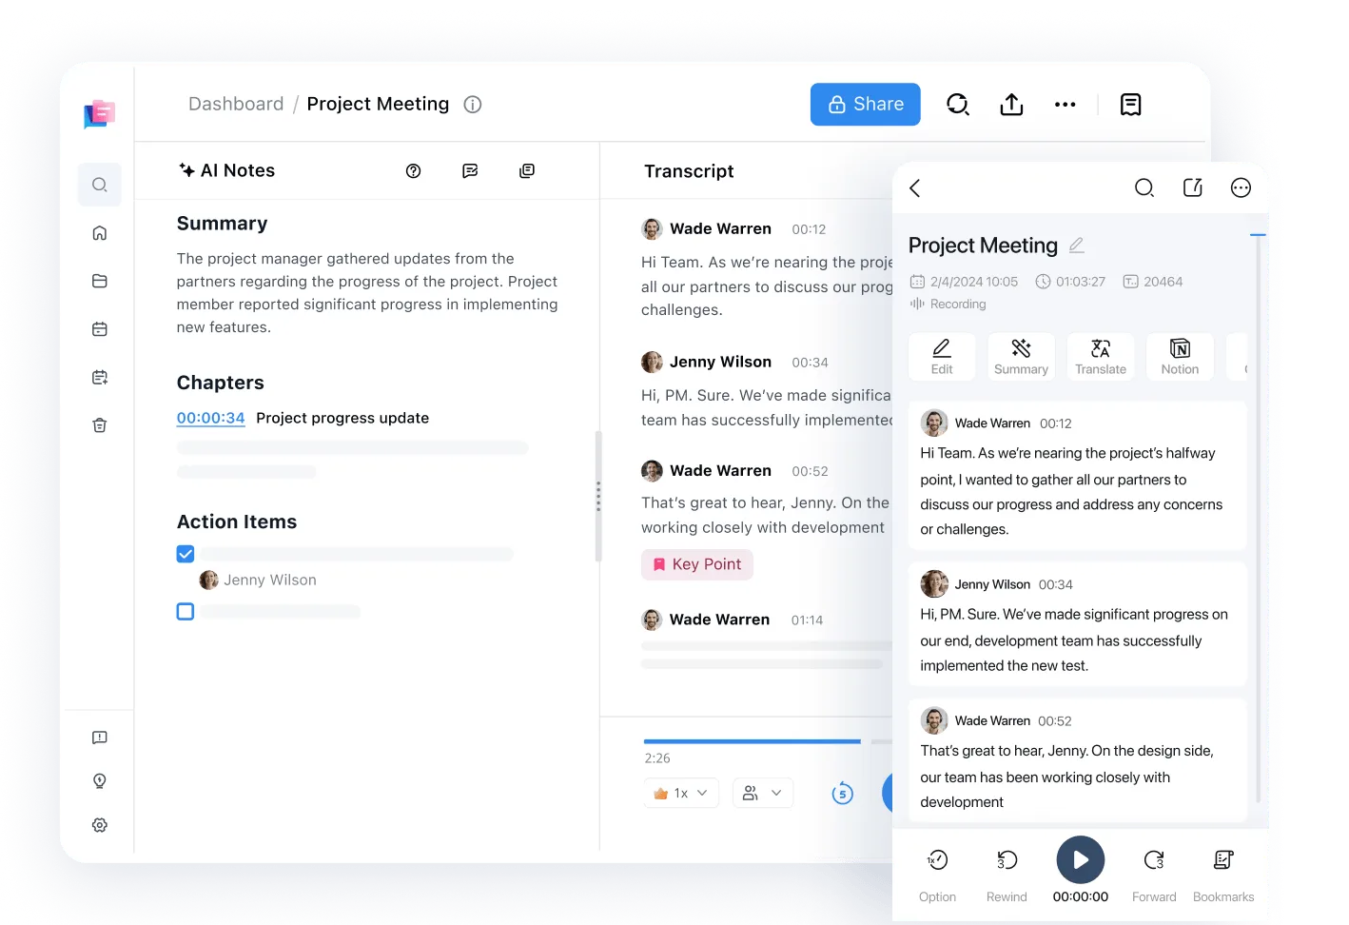
Task: Open trash in sidebar
Action: click(100, 425)
